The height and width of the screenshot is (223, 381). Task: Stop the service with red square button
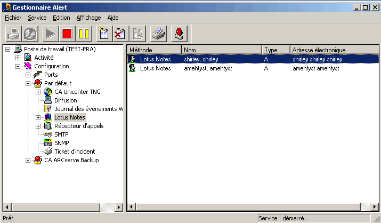pyautogui.click(x=67, y=34)
